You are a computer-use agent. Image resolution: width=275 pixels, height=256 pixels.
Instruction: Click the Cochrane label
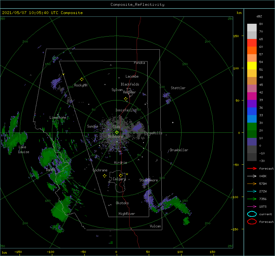(x=100, y=170)
